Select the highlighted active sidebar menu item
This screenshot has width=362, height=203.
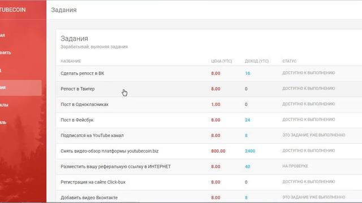pyautogui.click(x=21, y=88)
